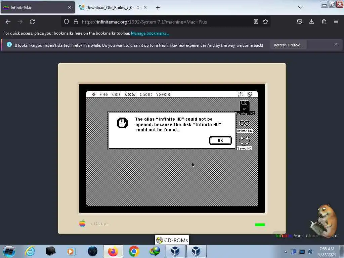Toggle reader view icon in address bar

coord(256,21)
